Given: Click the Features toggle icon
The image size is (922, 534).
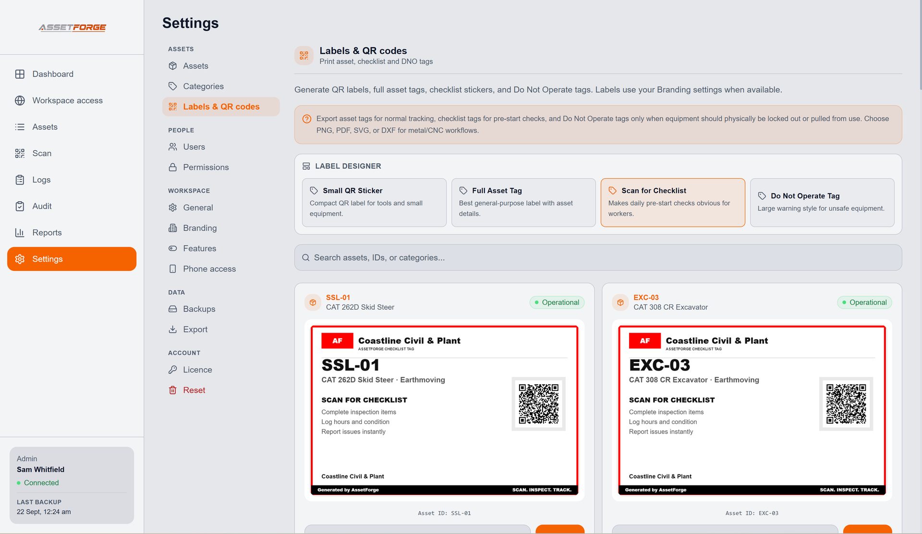Looking at the screenshot, I should point(173,248).
